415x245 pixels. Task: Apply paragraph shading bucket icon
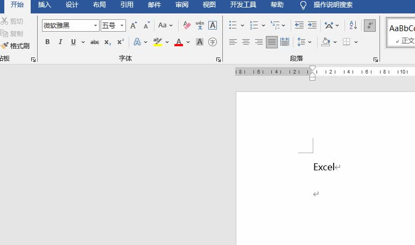[326, 42]
